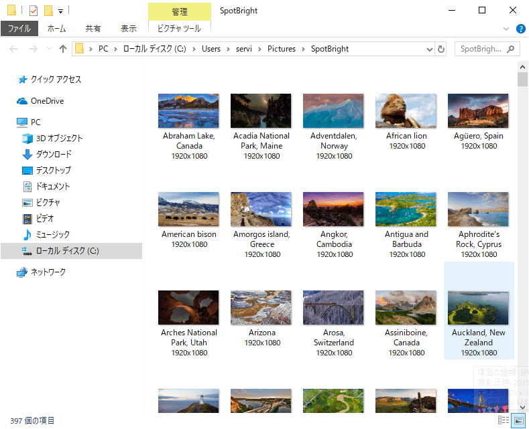
Task: Select the Auckland, New Zealand image
Action: click(x=478, y=307)
